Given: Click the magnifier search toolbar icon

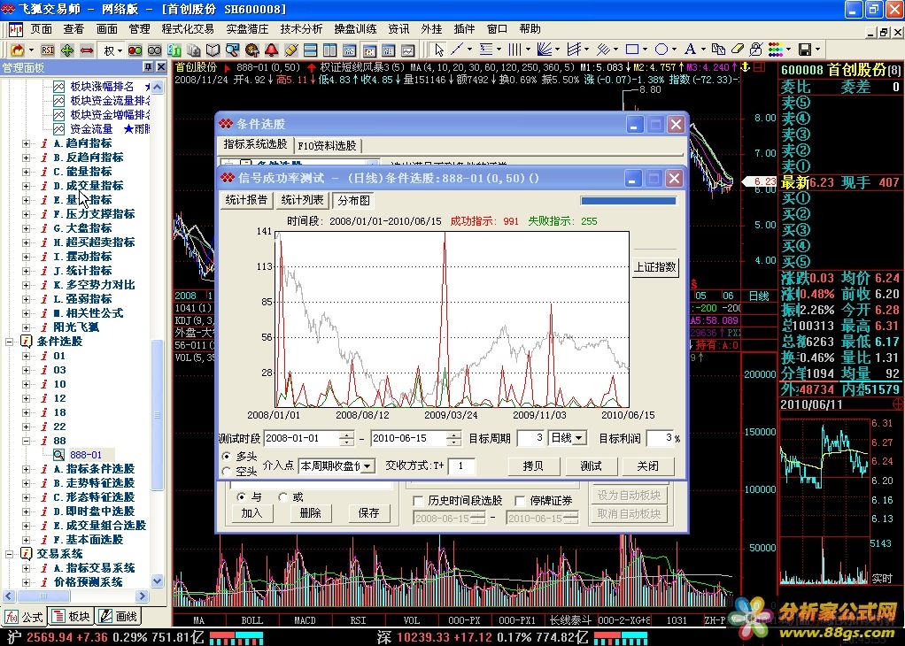Looking at the screenshot, I should click(233, 50).
